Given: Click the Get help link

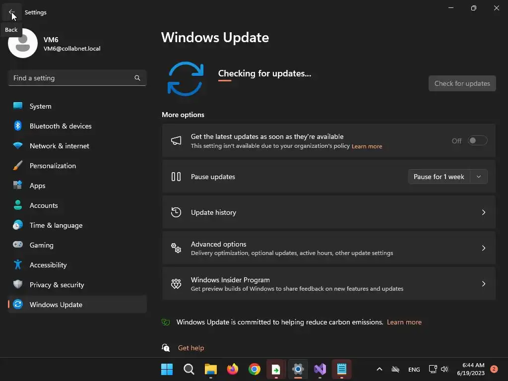Looking at the screenshot, I should [191, 348].
